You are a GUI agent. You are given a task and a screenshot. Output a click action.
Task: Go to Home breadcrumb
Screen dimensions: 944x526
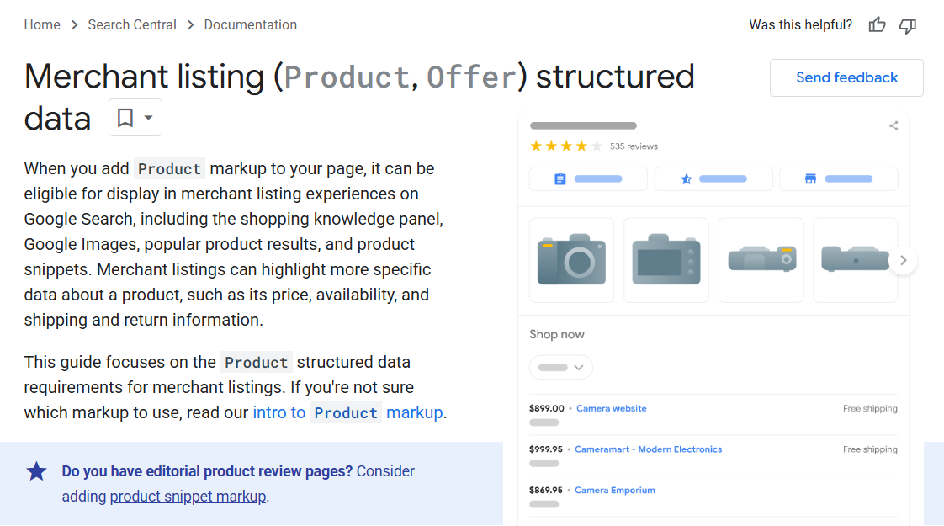(42, 25)
